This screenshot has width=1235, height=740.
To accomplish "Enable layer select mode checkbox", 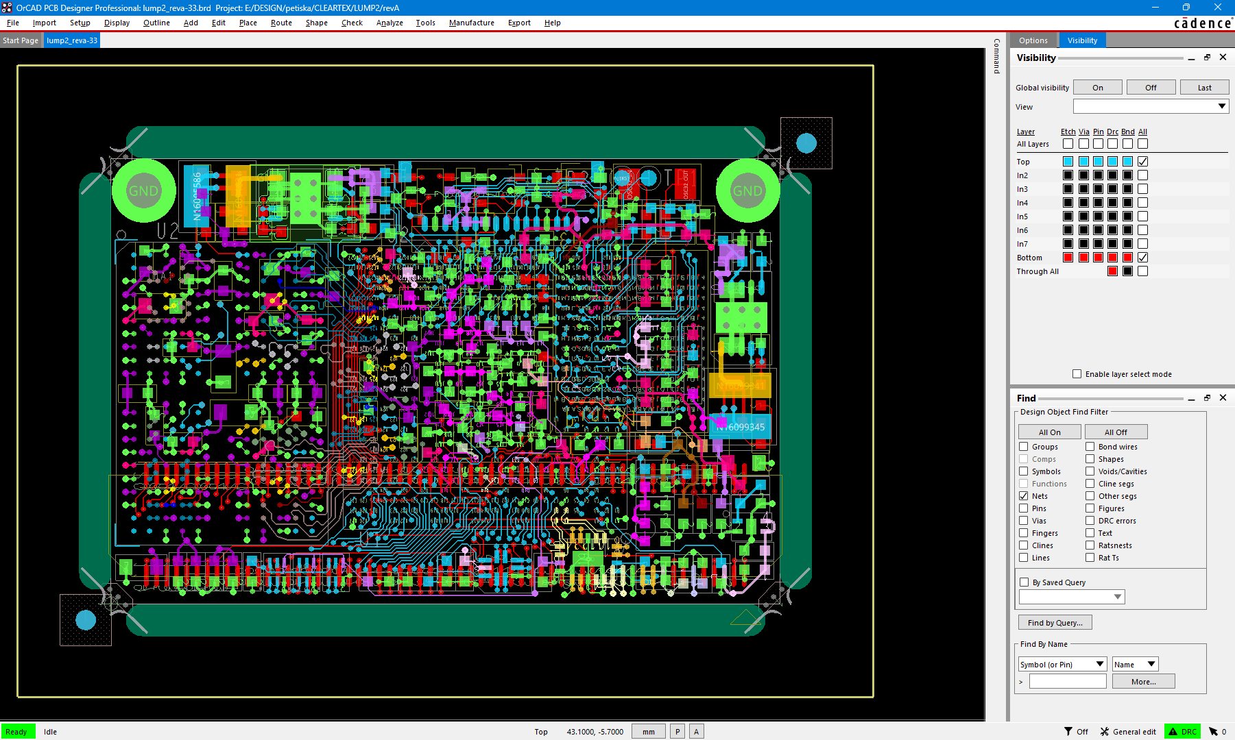I will (1077, 374).
